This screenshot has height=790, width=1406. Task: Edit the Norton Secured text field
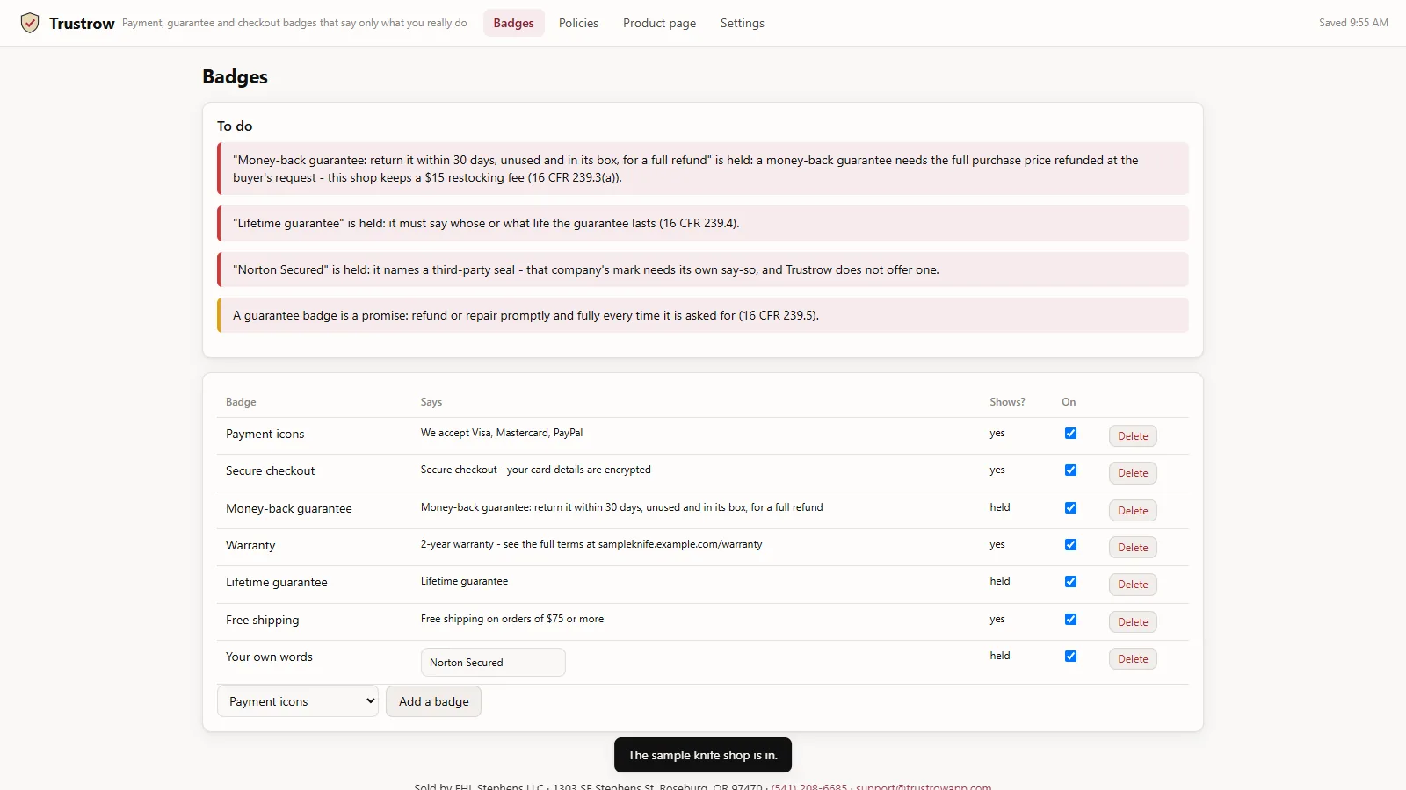493,663
